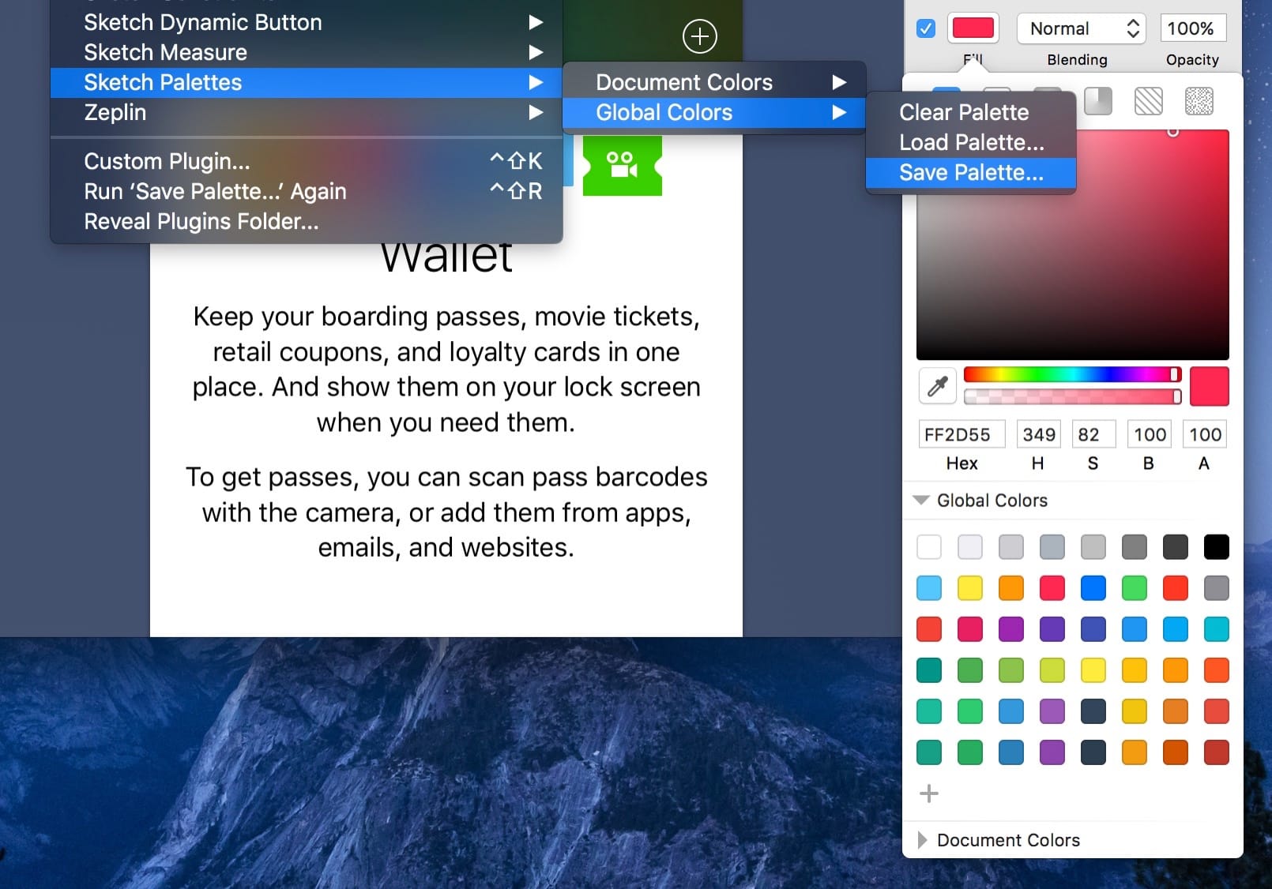Click the eyedropper color picker tool
This screenshot has height=889, width=1272.
tap(938, 386)
